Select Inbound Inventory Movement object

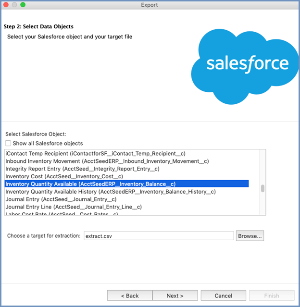pyautogui.click(x=127, y=161)
